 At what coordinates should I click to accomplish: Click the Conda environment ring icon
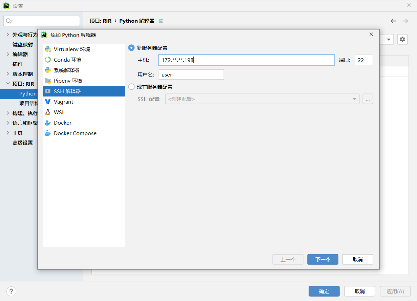pyautogui.click(x=48, y=60)
